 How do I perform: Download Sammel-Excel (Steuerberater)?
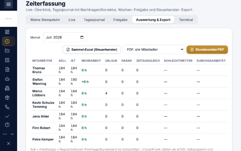pos(92,49)
